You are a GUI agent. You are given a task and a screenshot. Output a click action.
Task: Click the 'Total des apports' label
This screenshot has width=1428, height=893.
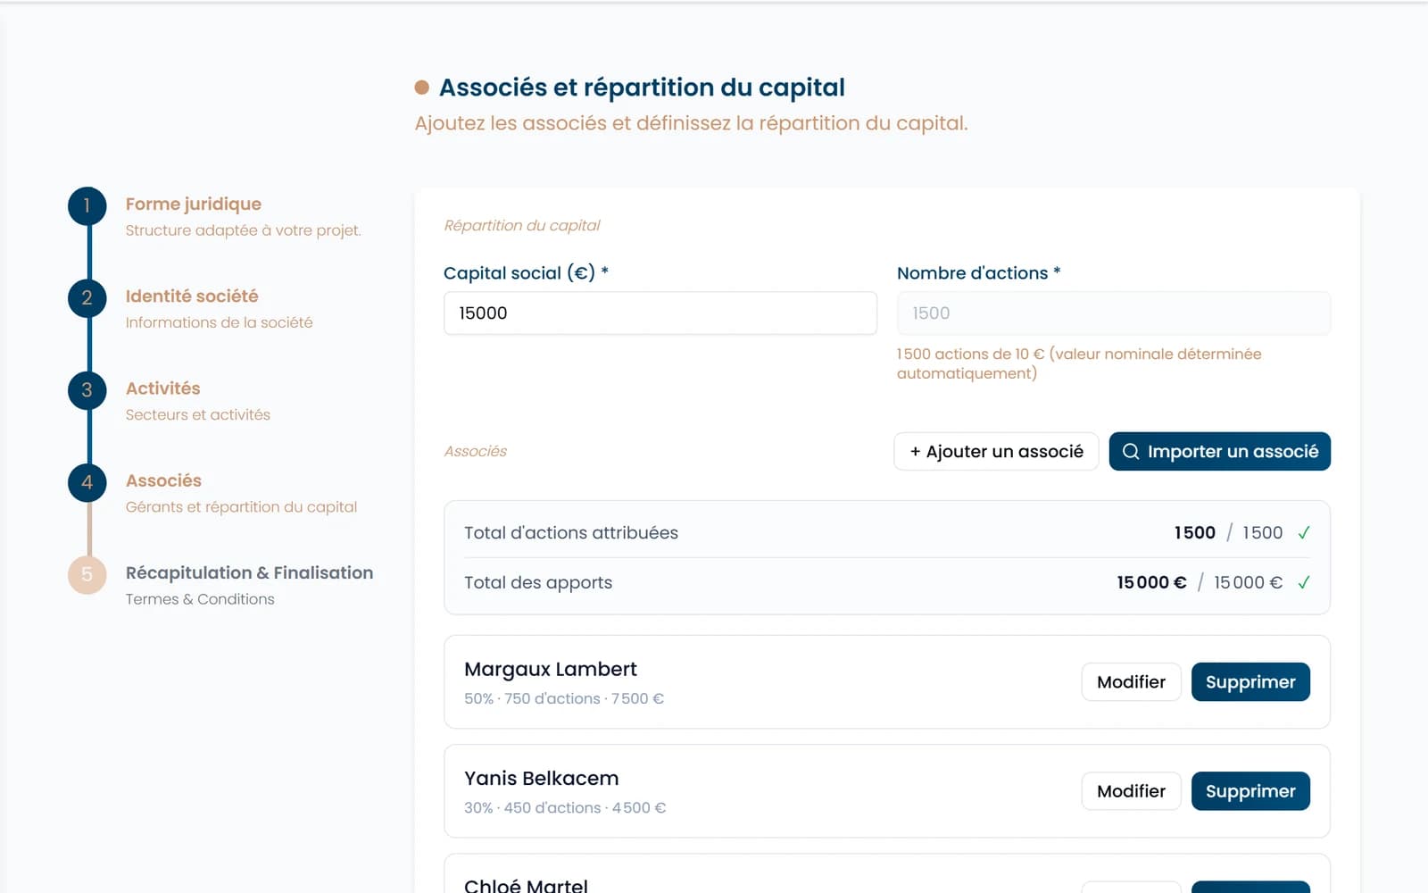pyautogui.click(x=538, y=583)
